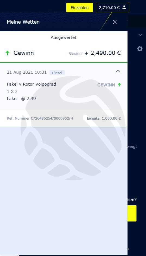Expand the chevron-down dropdown above the gear

pyautogui.click(x=141, y=35)
